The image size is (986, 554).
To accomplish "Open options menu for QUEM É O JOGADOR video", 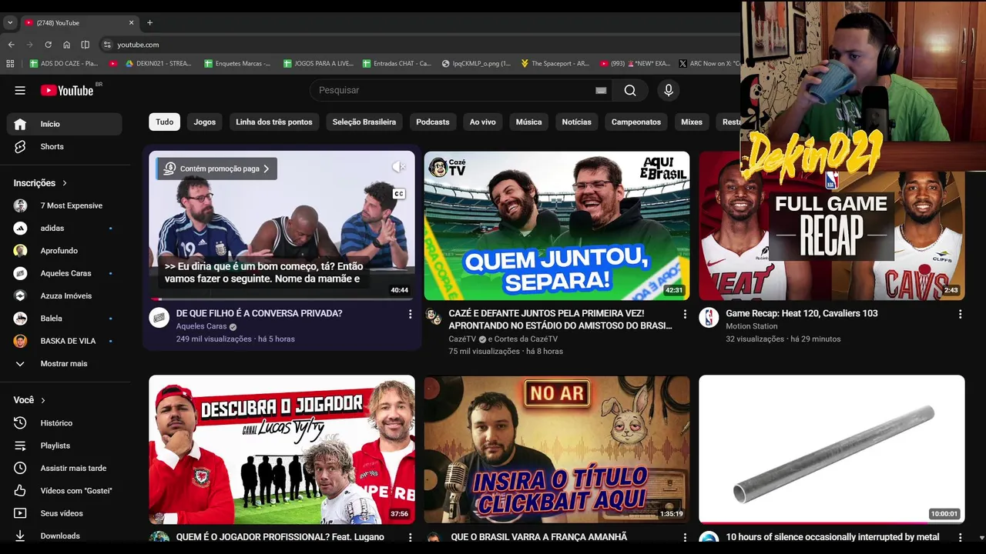I will point(410,537).
